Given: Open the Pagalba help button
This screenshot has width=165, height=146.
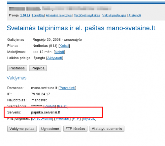Looking at the screenshot, I should click(x=38, y=68).
